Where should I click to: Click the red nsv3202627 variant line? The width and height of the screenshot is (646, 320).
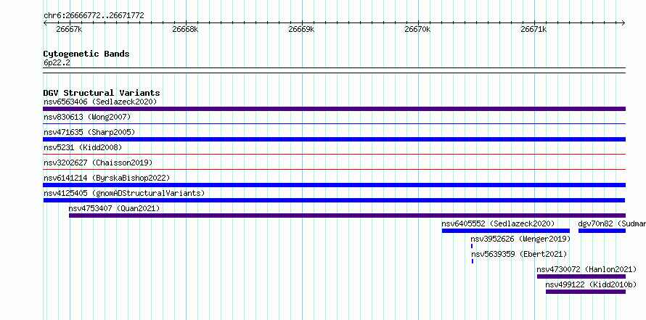coord(334,169)
